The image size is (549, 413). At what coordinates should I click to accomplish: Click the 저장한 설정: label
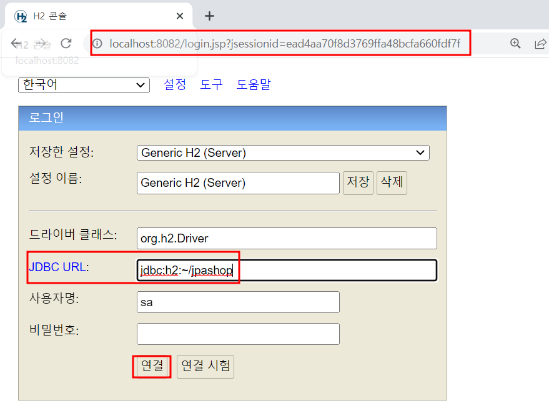coord(62,152)
